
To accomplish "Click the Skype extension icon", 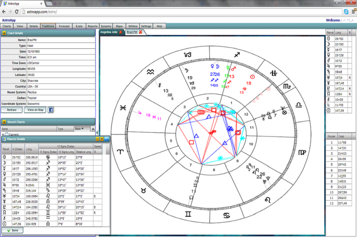I will point(346,12).
